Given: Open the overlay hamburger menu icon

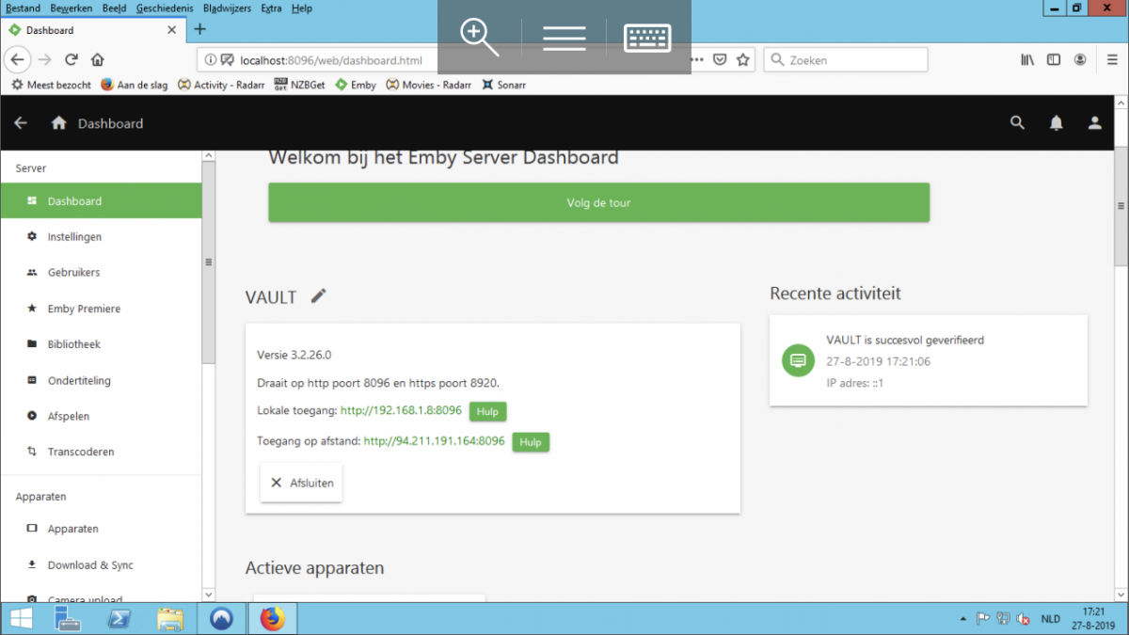Looking at the screenshot, I should point(564,38).
